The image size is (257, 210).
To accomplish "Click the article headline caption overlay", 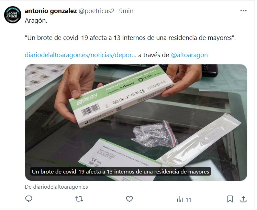I will coord(121,171).
